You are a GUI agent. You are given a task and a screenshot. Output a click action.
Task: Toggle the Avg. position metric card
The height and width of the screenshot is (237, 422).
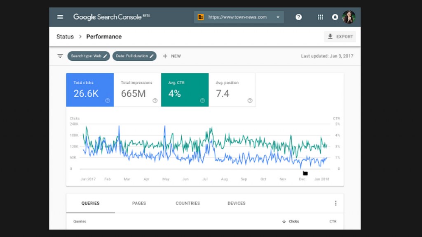tap(232, 90)
